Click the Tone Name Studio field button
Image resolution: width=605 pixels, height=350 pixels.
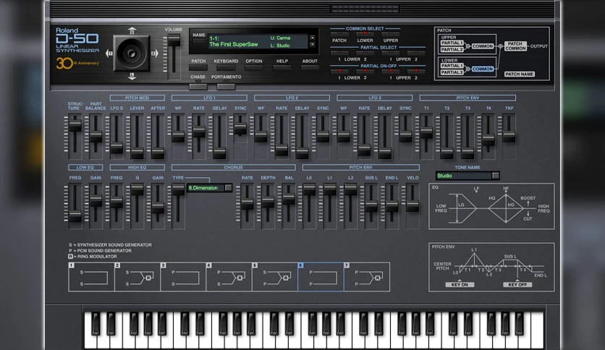[x=496, y=176]
